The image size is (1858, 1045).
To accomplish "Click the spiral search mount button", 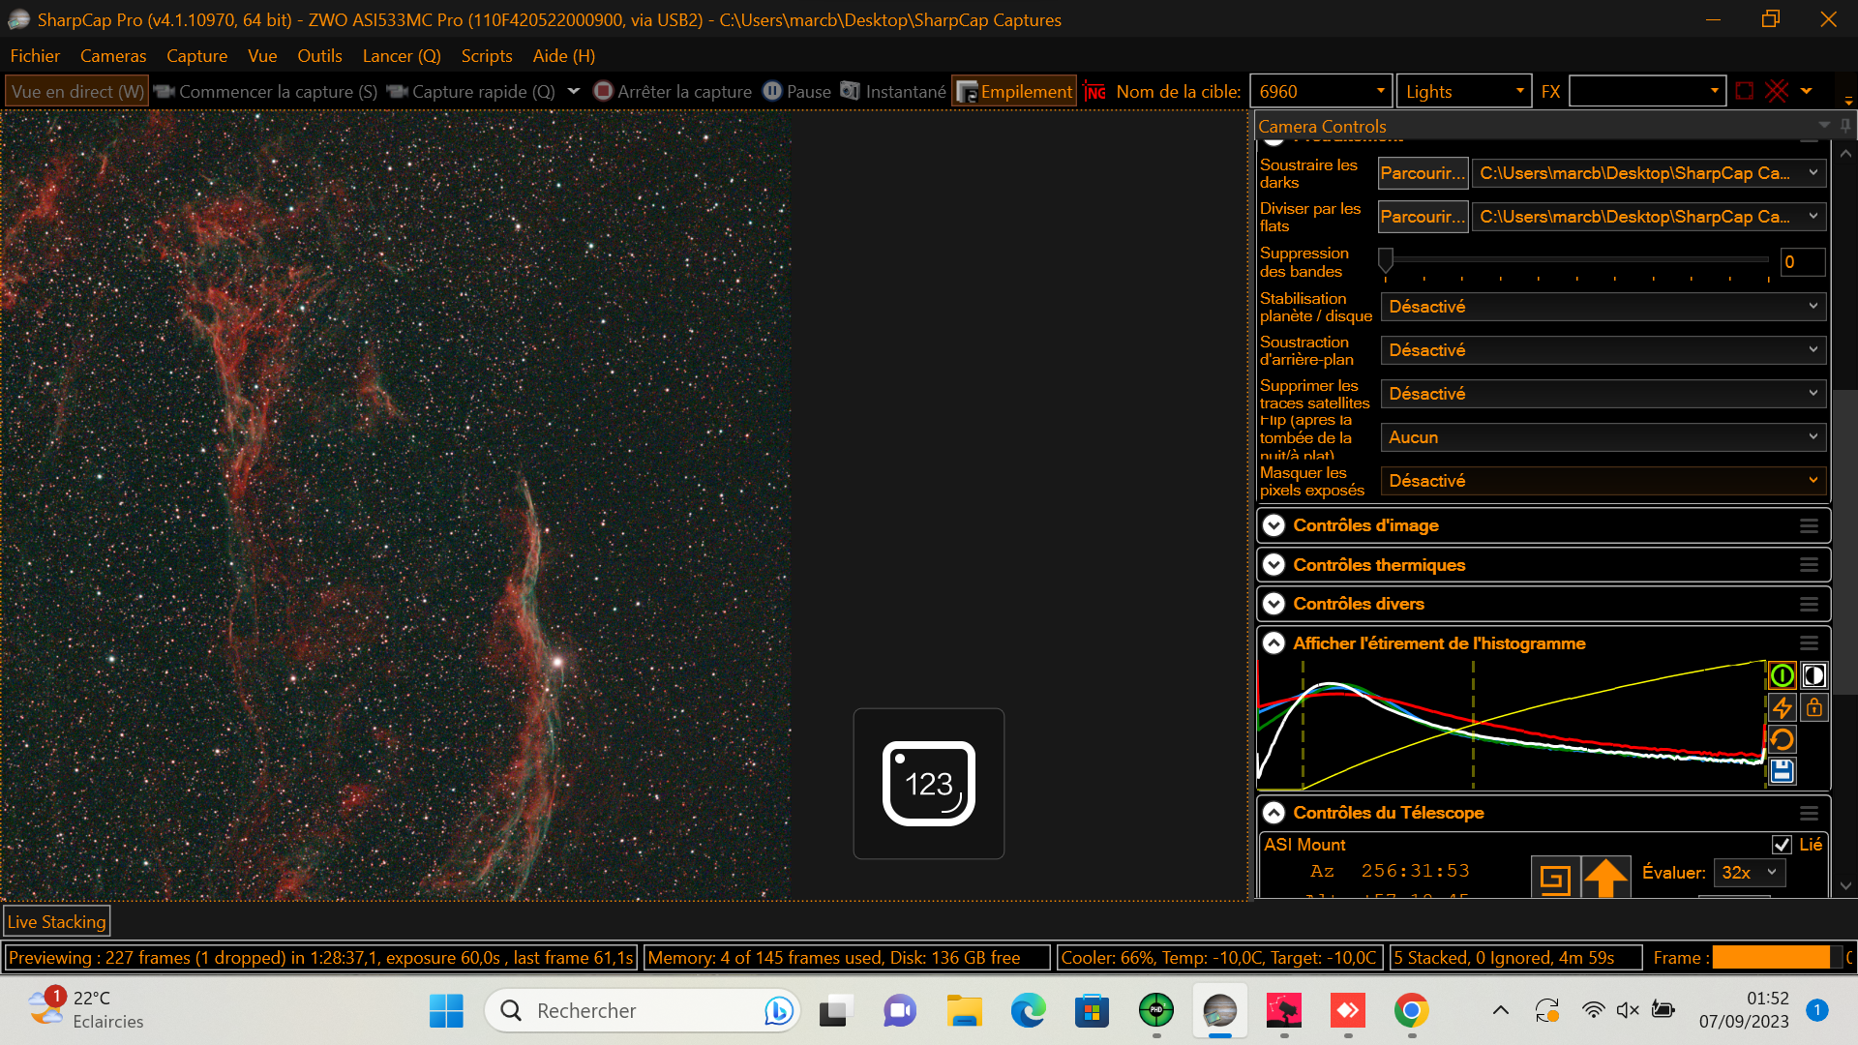I will click(1554, 879).
